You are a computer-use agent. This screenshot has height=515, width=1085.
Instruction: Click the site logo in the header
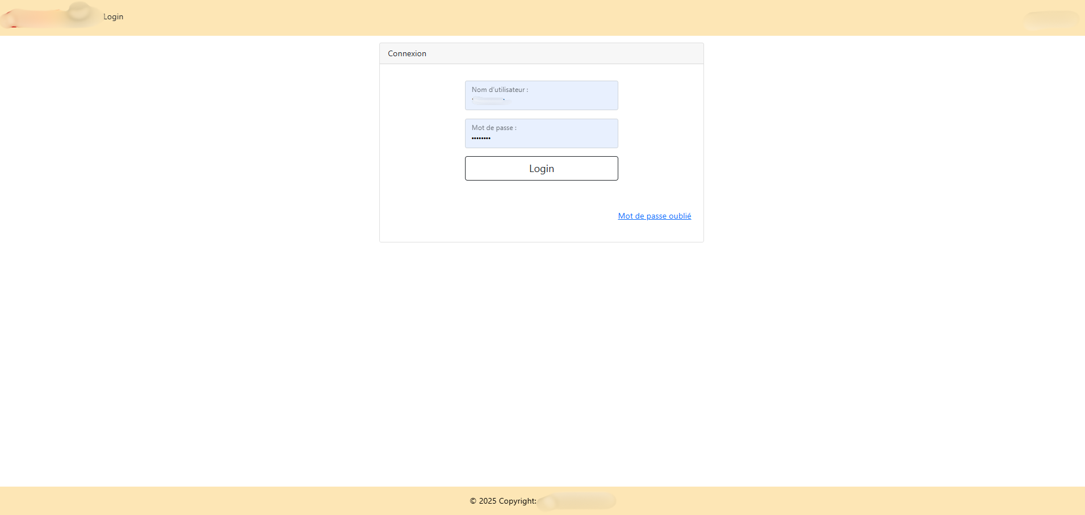48,16
